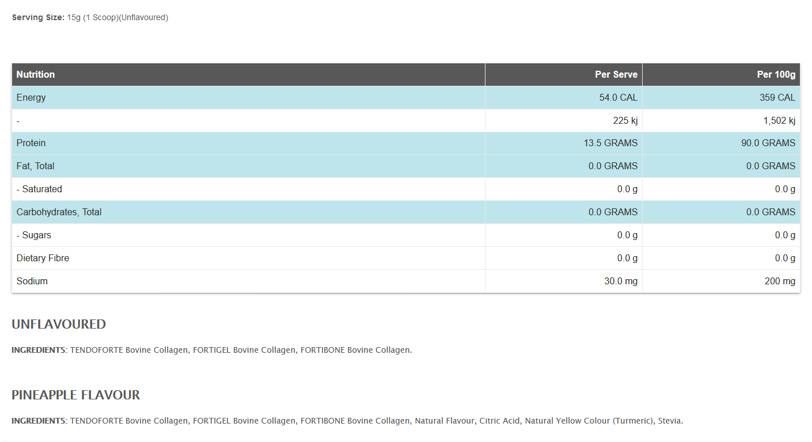812x442 pixels.
Task: Select the Per 100g column header
Action: tap(722, 74)
